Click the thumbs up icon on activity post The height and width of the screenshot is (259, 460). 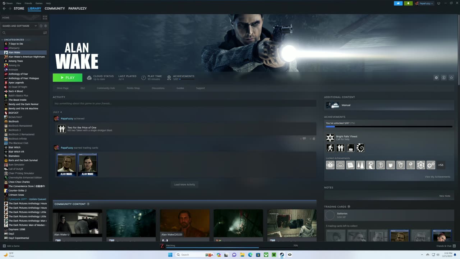(313, 138)
